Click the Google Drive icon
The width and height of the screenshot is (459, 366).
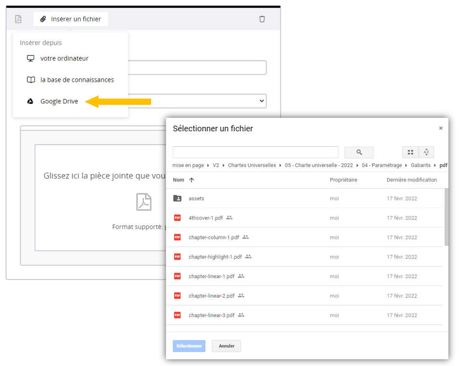(30, 101)
